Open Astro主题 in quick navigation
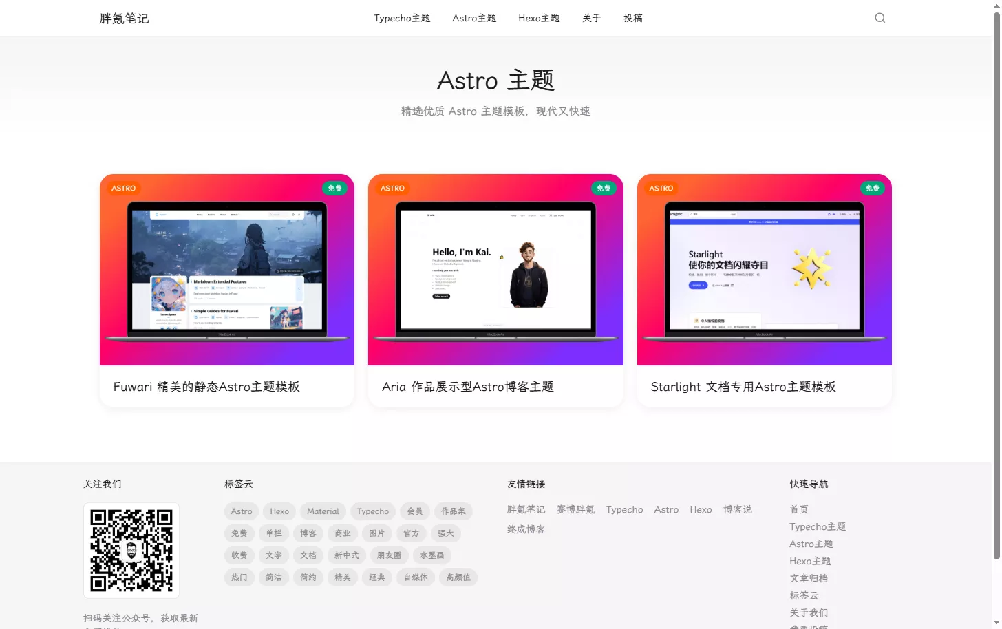The height and width of the screenshot is (629, 1002). pos(811,544)
